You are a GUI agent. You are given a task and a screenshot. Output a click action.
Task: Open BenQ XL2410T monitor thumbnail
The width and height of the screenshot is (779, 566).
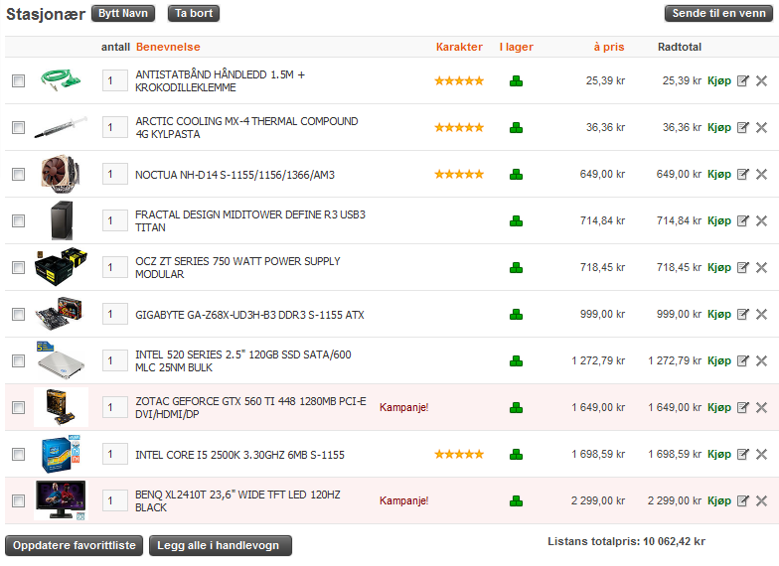pyautogui.click(x=61, y=500)
